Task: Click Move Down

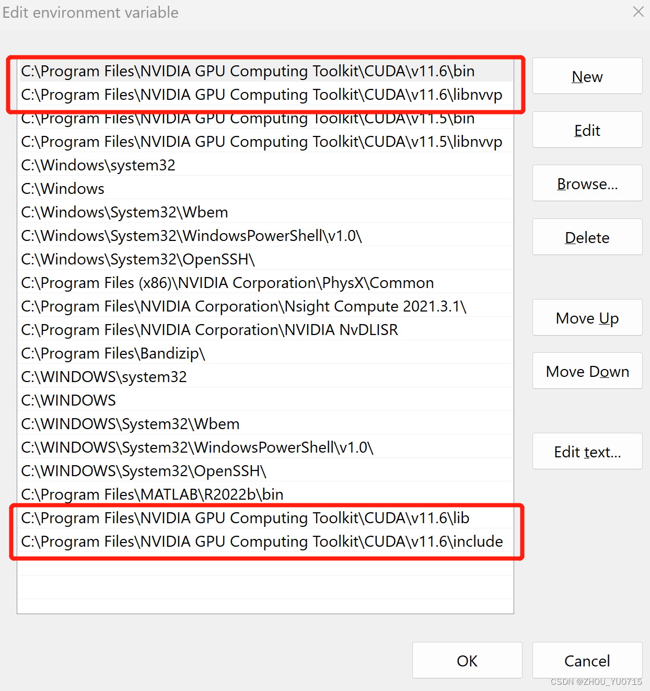Action: coord(587,371)
